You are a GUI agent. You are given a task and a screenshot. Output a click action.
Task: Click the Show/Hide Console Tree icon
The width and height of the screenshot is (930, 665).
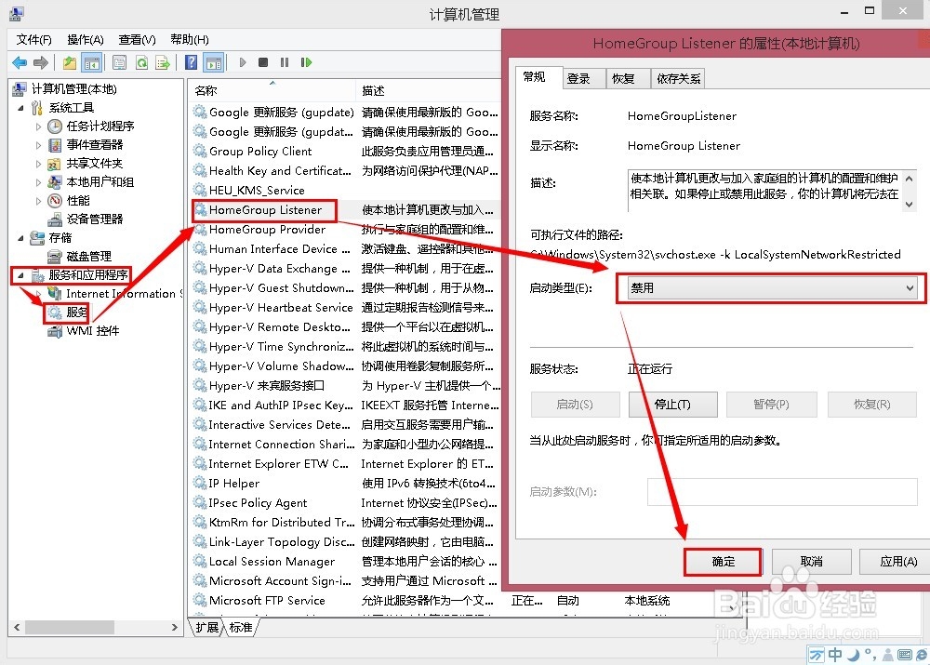point(92,62)
